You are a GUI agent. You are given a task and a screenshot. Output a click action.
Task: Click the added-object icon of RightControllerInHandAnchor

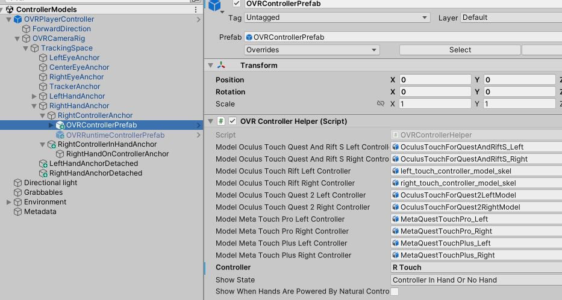(x=52, y=145)
